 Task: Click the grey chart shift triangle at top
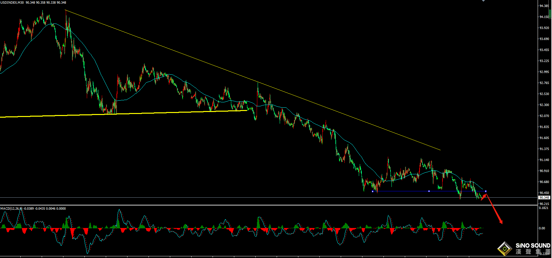(483, 1)
